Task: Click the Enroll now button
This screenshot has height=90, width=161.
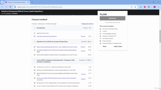Action: [x=112, y=18]
